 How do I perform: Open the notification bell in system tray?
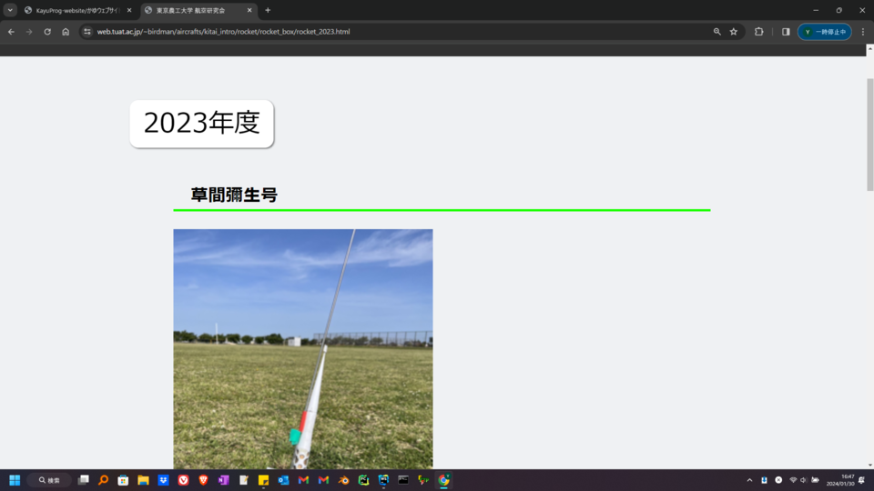(x=861, y=480)
